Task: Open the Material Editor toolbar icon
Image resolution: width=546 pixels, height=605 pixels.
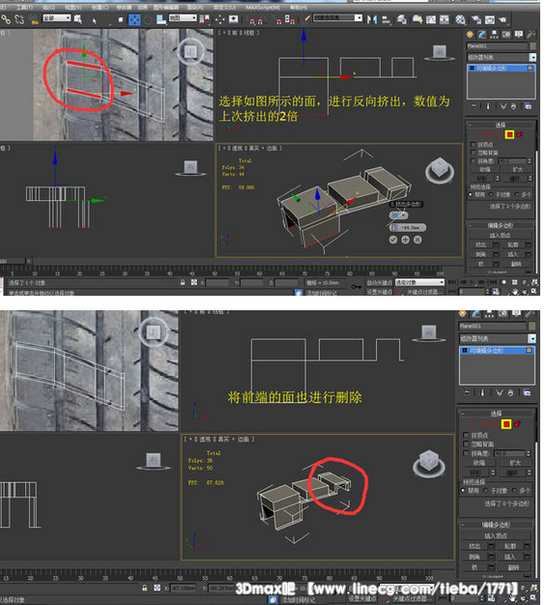Action: [x=460, y=19]
